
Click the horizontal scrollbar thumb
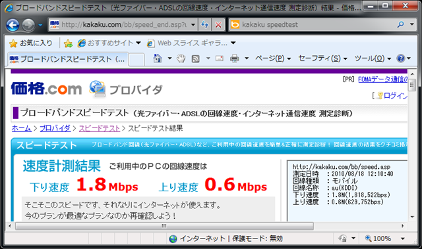tap(164, 226)
